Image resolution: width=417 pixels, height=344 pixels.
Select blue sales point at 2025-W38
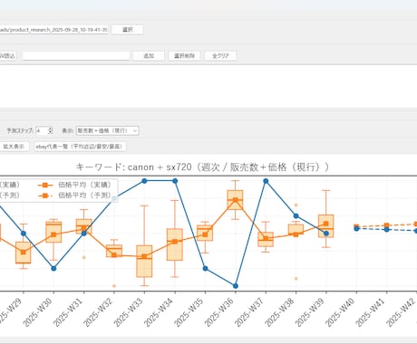296,215
